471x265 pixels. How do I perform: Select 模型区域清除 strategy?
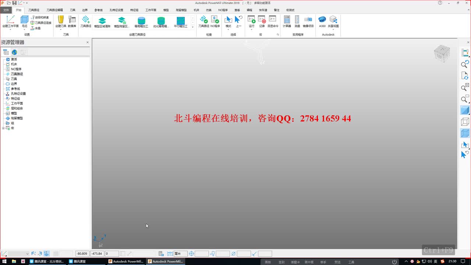(102, 22)
